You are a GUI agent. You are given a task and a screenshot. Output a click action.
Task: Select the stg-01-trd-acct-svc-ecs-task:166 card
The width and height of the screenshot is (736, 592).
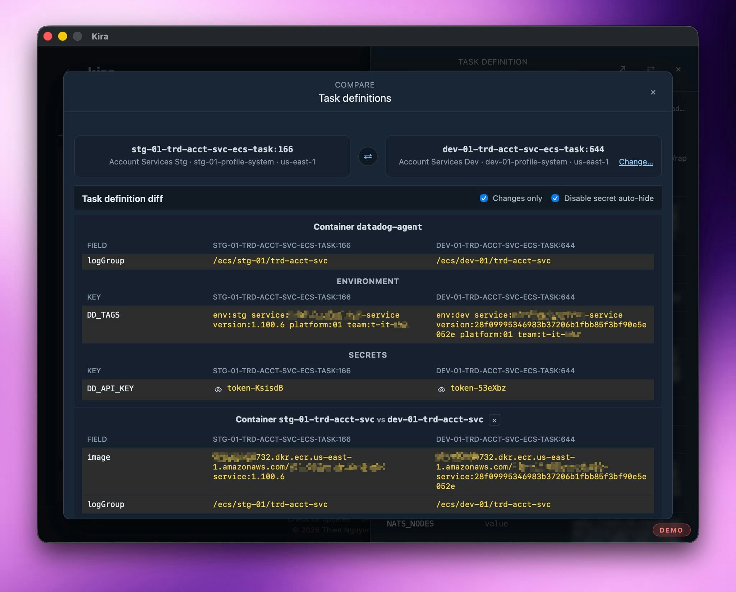[x=212, y=156]
